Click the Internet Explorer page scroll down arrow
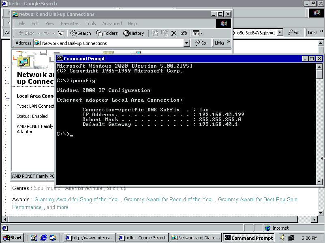 point(321,213)
